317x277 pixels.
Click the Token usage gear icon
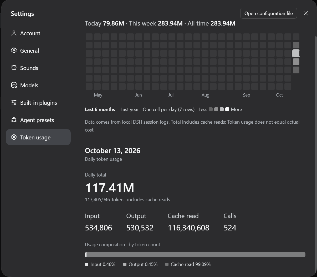[14, 137]
